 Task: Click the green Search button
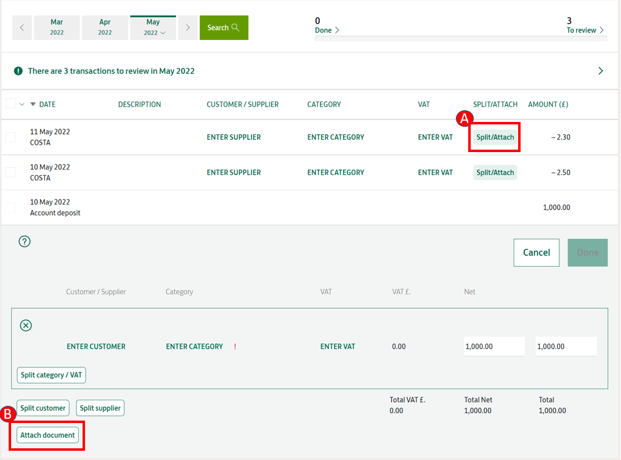click(224, 28)
